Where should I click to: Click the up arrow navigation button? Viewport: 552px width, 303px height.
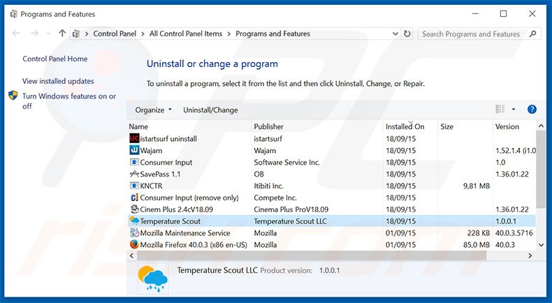[62, 34]
